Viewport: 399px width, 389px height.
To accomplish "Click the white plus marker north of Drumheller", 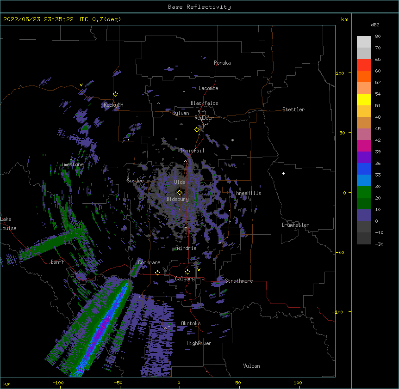I will 283,173.
